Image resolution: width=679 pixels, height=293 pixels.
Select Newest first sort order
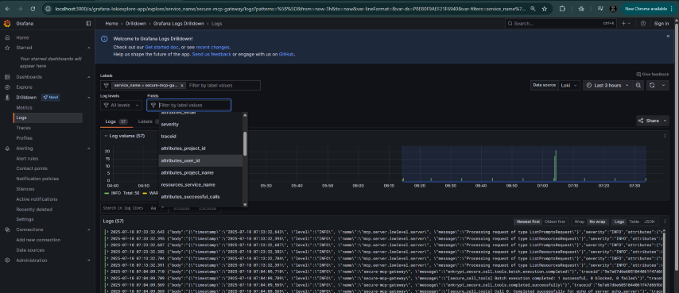point(528,222)
